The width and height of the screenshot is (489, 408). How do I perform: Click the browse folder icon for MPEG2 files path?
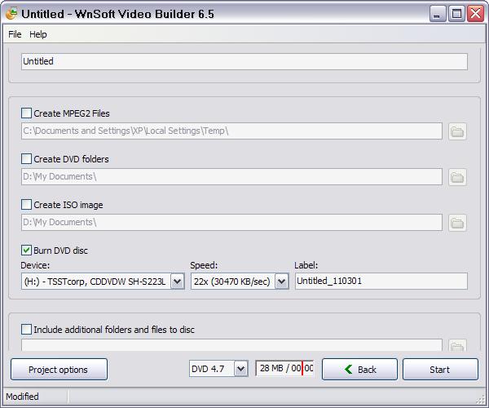coord(457,131)
